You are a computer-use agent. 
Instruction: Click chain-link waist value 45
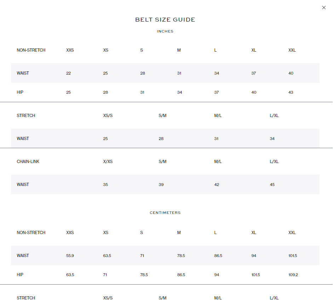272,185
